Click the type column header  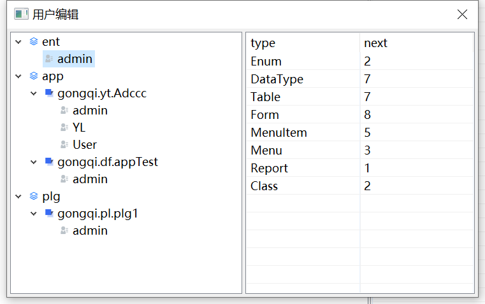(x=263, y=43)
